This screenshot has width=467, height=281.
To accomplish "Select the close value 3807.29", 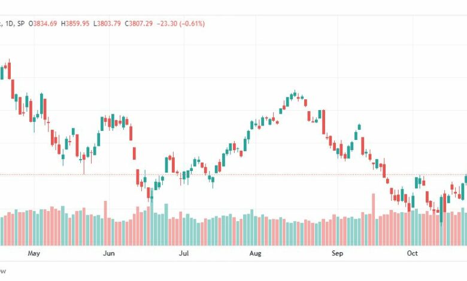I will click(x=141, y=23).
